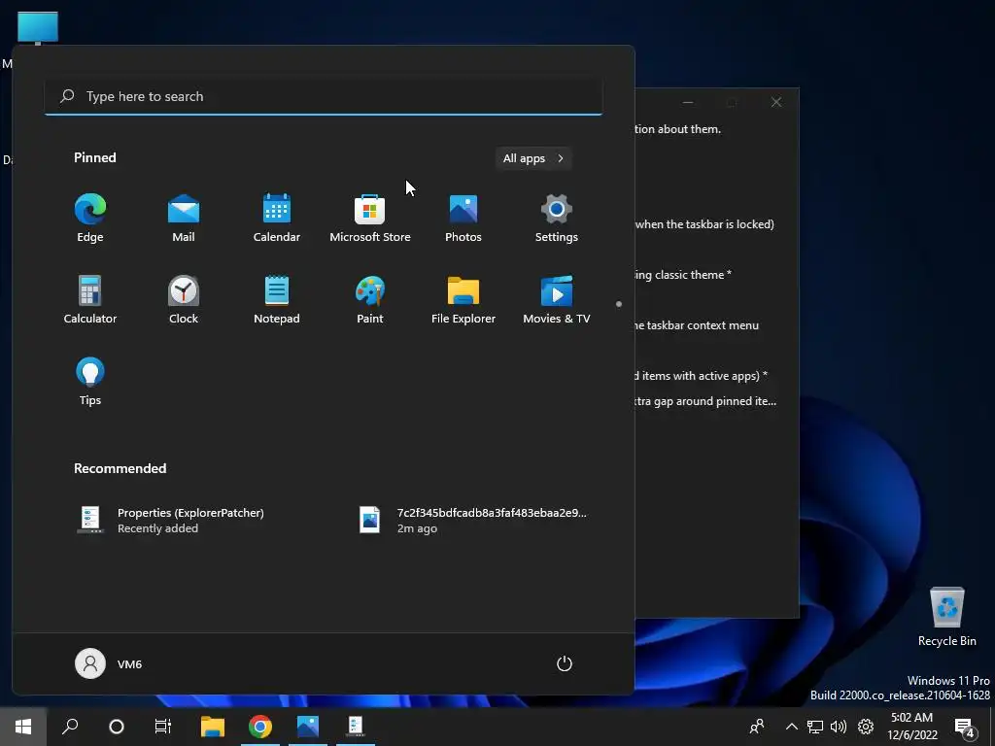Image resolution: width=995 pixels, height=746 pixels.
Task: Expand the All apps list
Action: pyautogui.click(x=533, y=158)
